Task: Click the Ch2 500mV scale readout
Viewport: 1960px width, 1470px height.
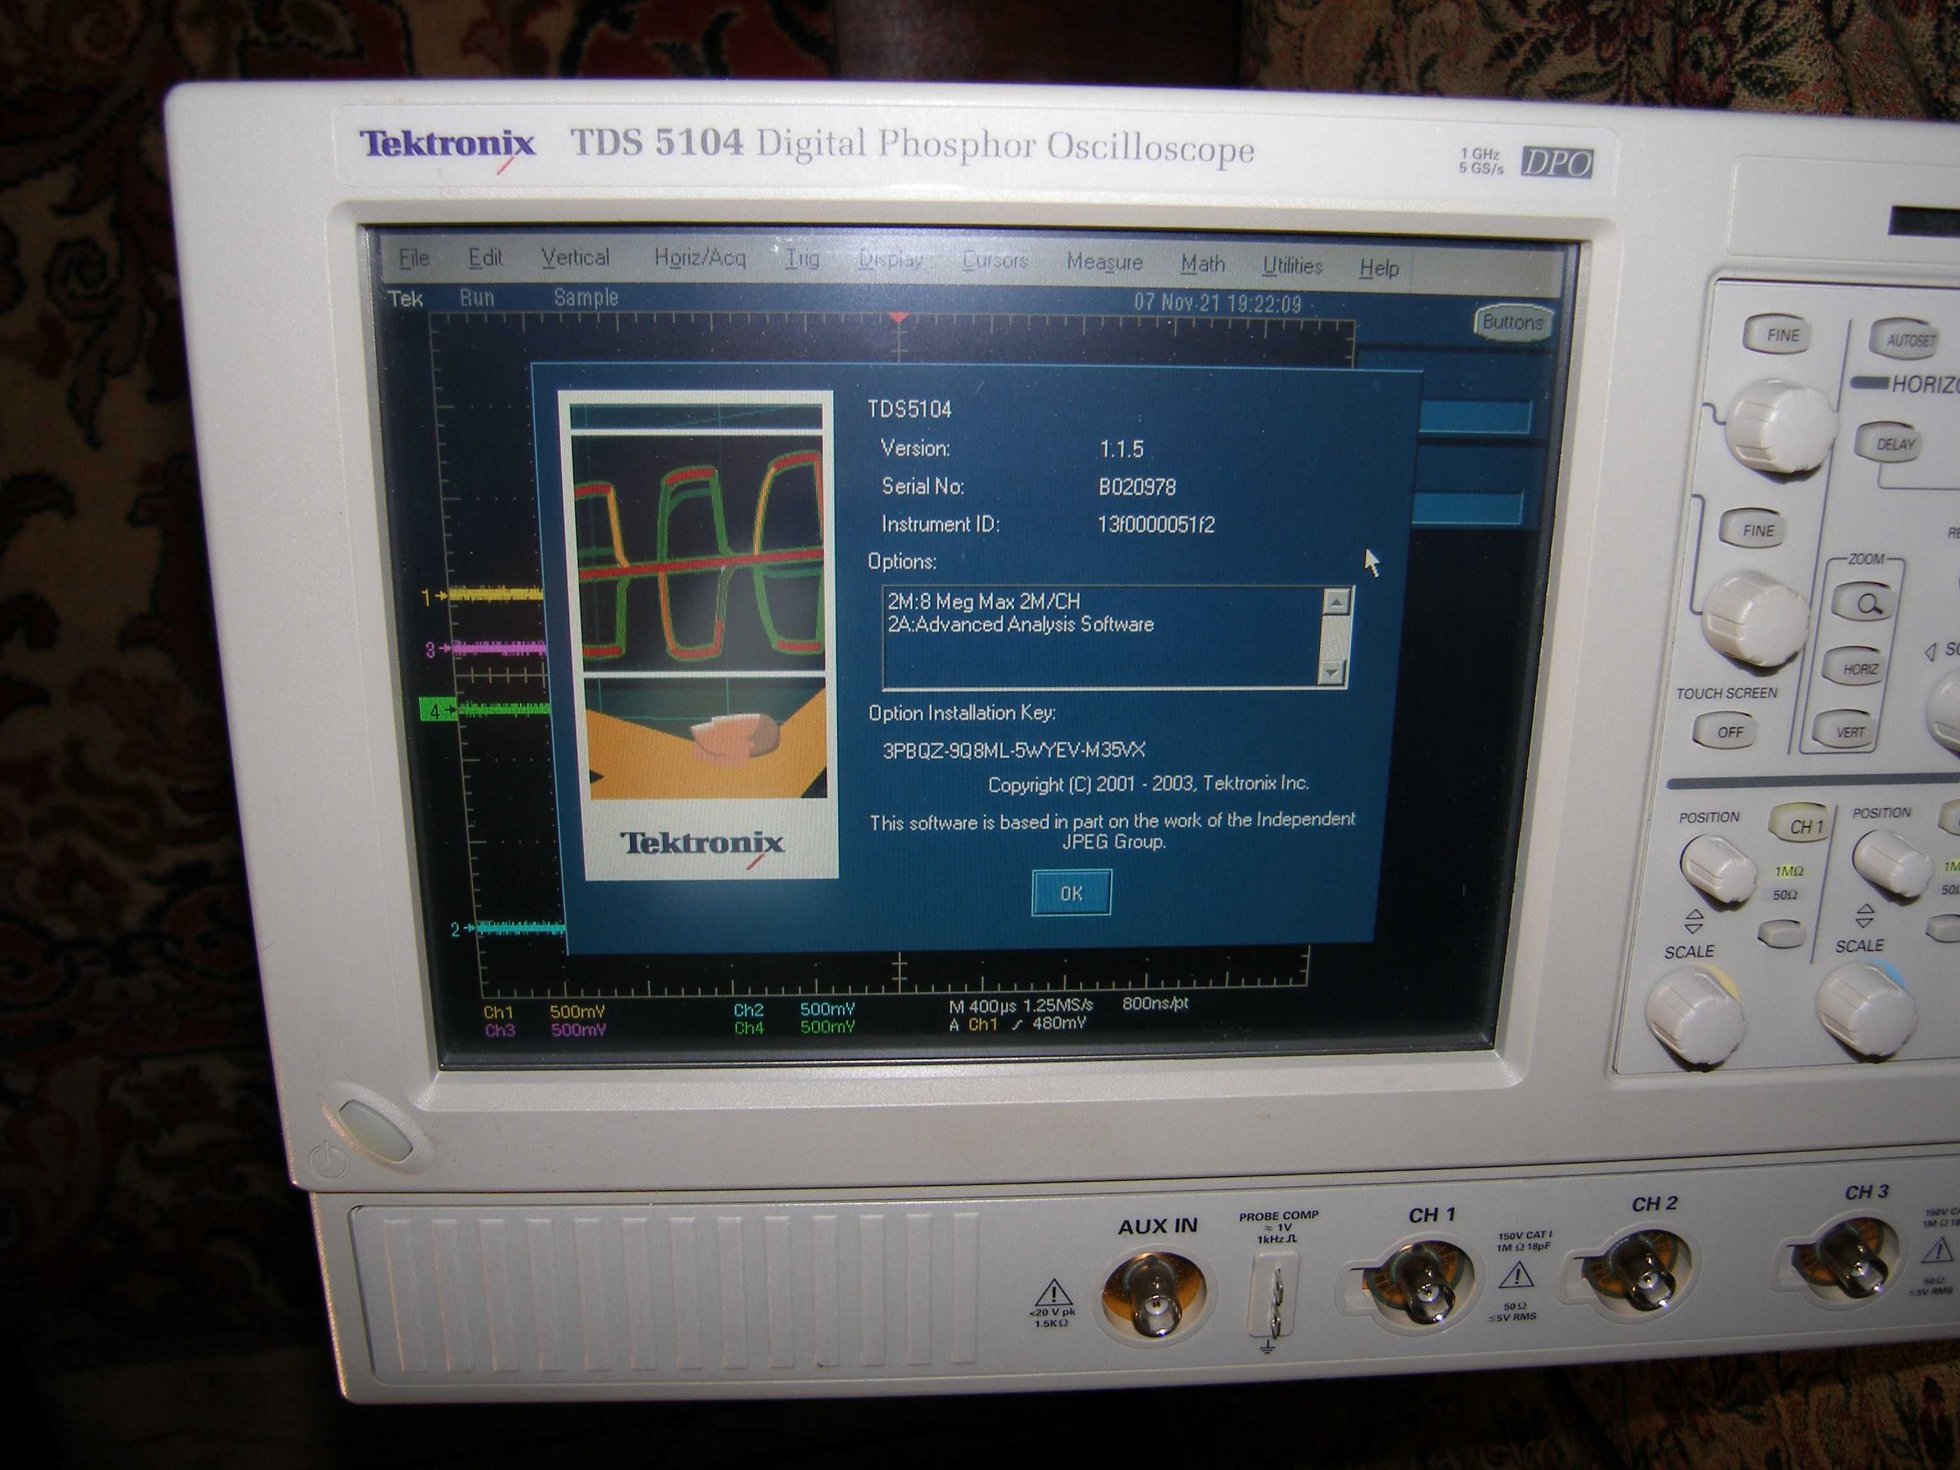Action: coord(794,1009)
